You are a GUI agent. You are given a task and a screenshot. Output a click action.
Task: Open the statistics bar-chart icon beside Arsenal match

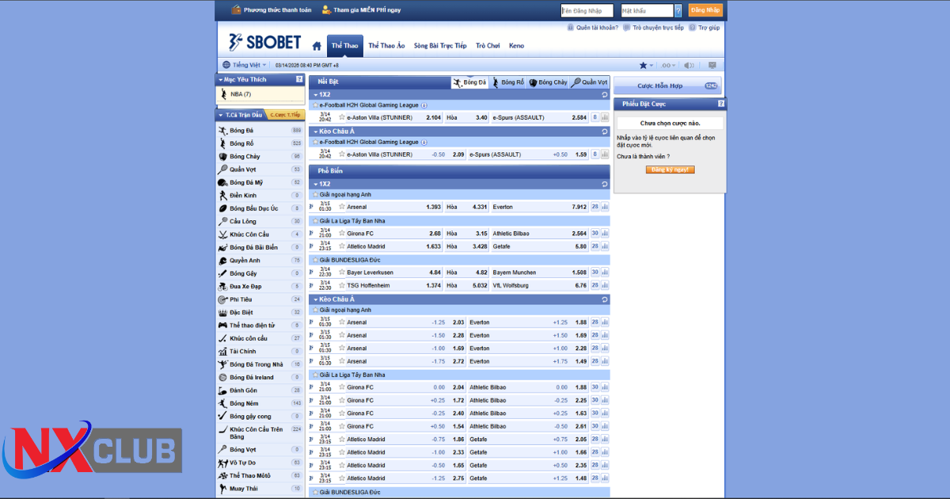[x=605, y=206]
